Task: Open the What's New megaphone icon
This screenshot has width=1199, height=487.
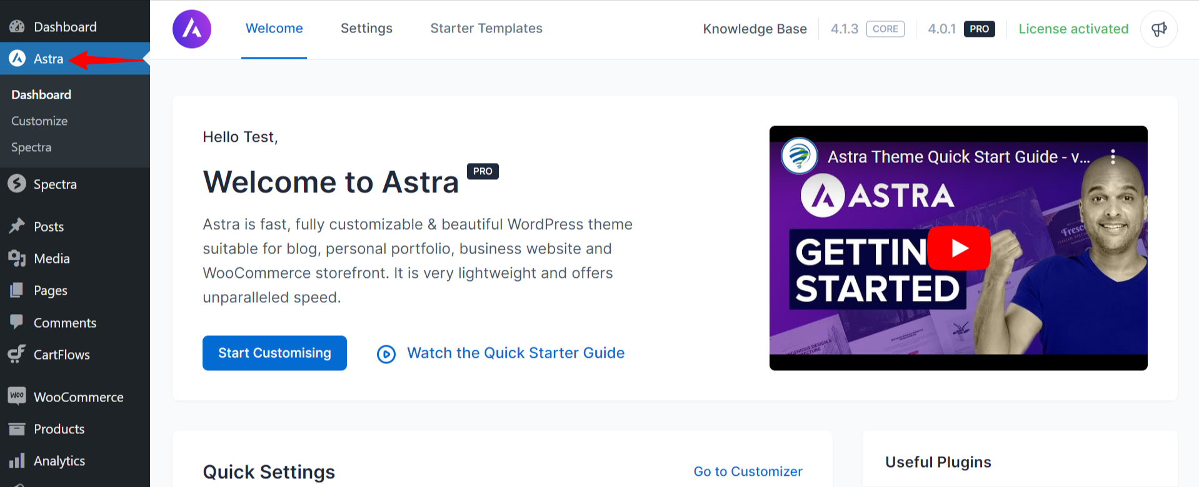Action: coord(1159,29)
